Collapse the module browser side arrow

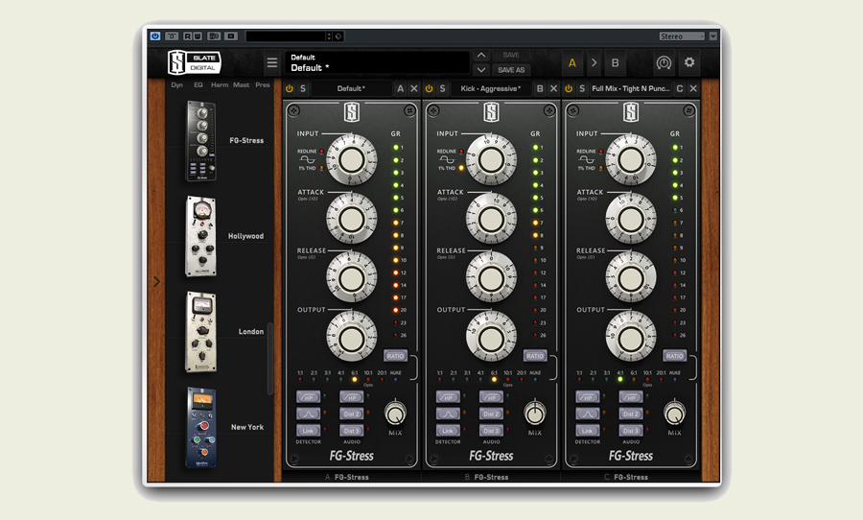(157, 282)
